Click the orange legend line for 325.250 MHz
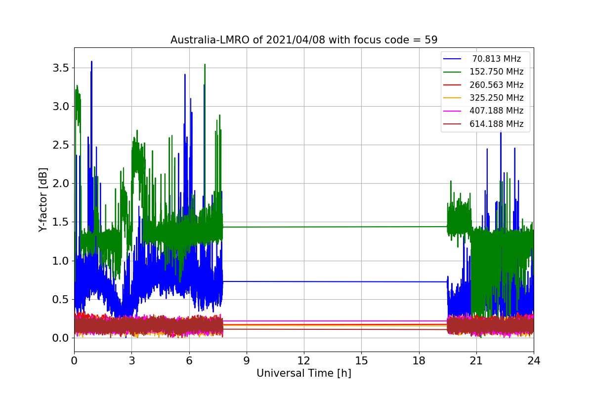 click(453, 98)
